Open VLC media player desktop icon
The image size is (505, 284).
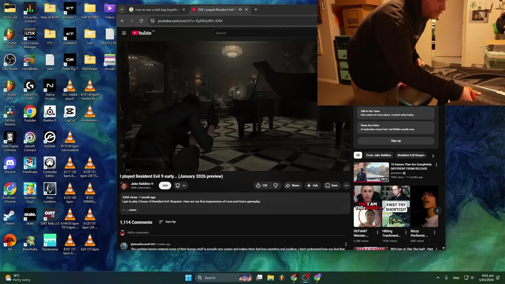pyautogui.click(x=70, y=90)
